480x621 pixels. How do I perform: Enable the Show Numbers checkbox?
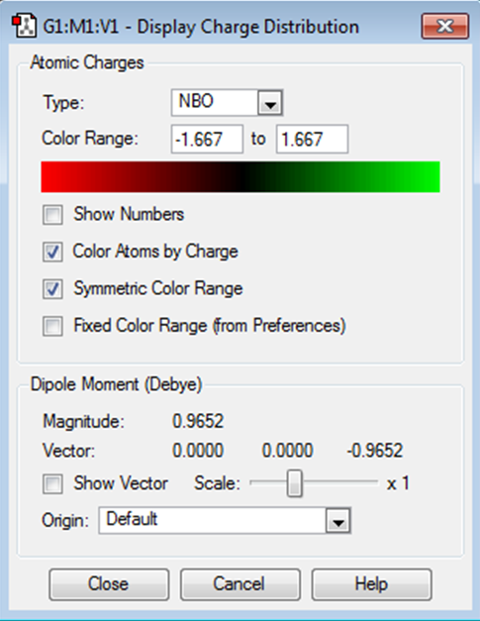[52, 215]
